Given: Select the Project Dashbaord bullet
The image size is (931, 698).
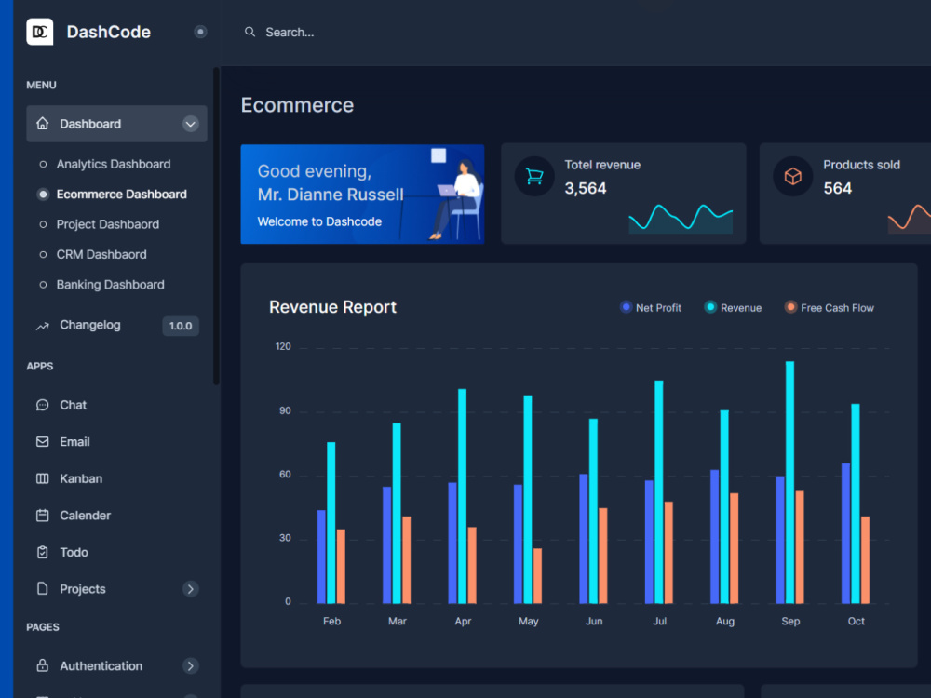Looking at the screenshot, I should point(43,224).
